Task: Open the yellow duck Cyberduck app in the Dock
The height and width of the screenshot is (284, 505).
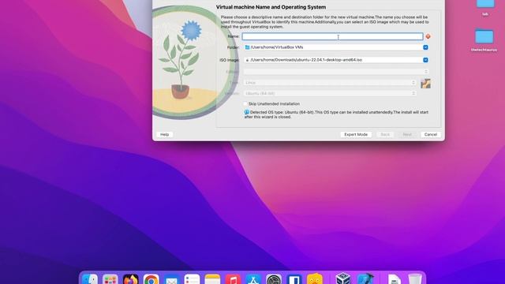Action: [315, 279]
